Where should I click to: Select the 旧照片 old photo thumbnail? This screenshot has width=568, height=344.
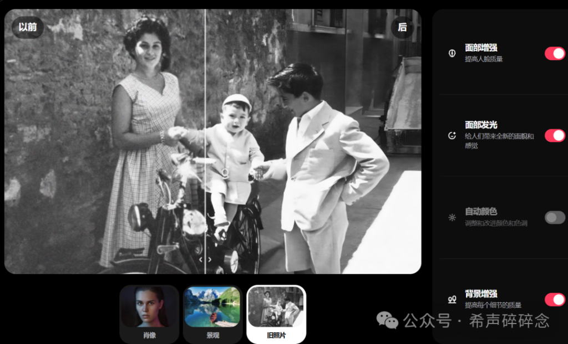pos(276,314)
